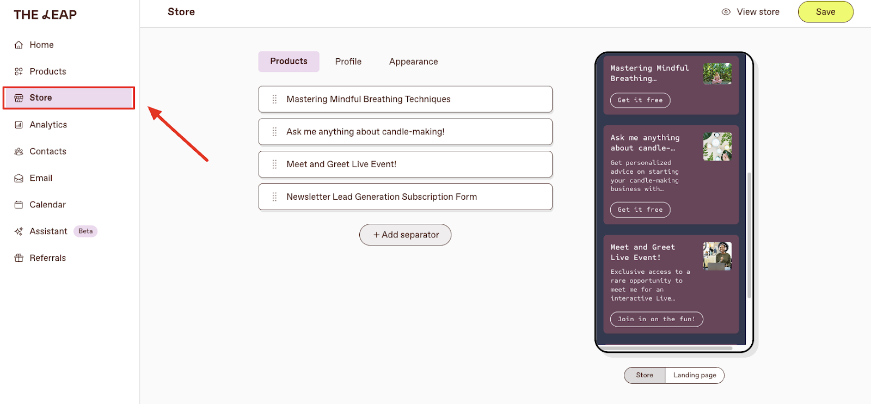Image resolution: width=871 pixels, height=404 pixels.
Task: Open the Calendar icon in the sidebar
Action: point(19,204)
